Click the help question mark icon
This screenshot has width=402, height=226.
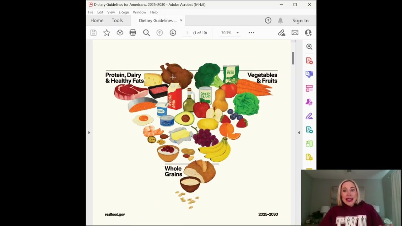[x=268, y=20]
